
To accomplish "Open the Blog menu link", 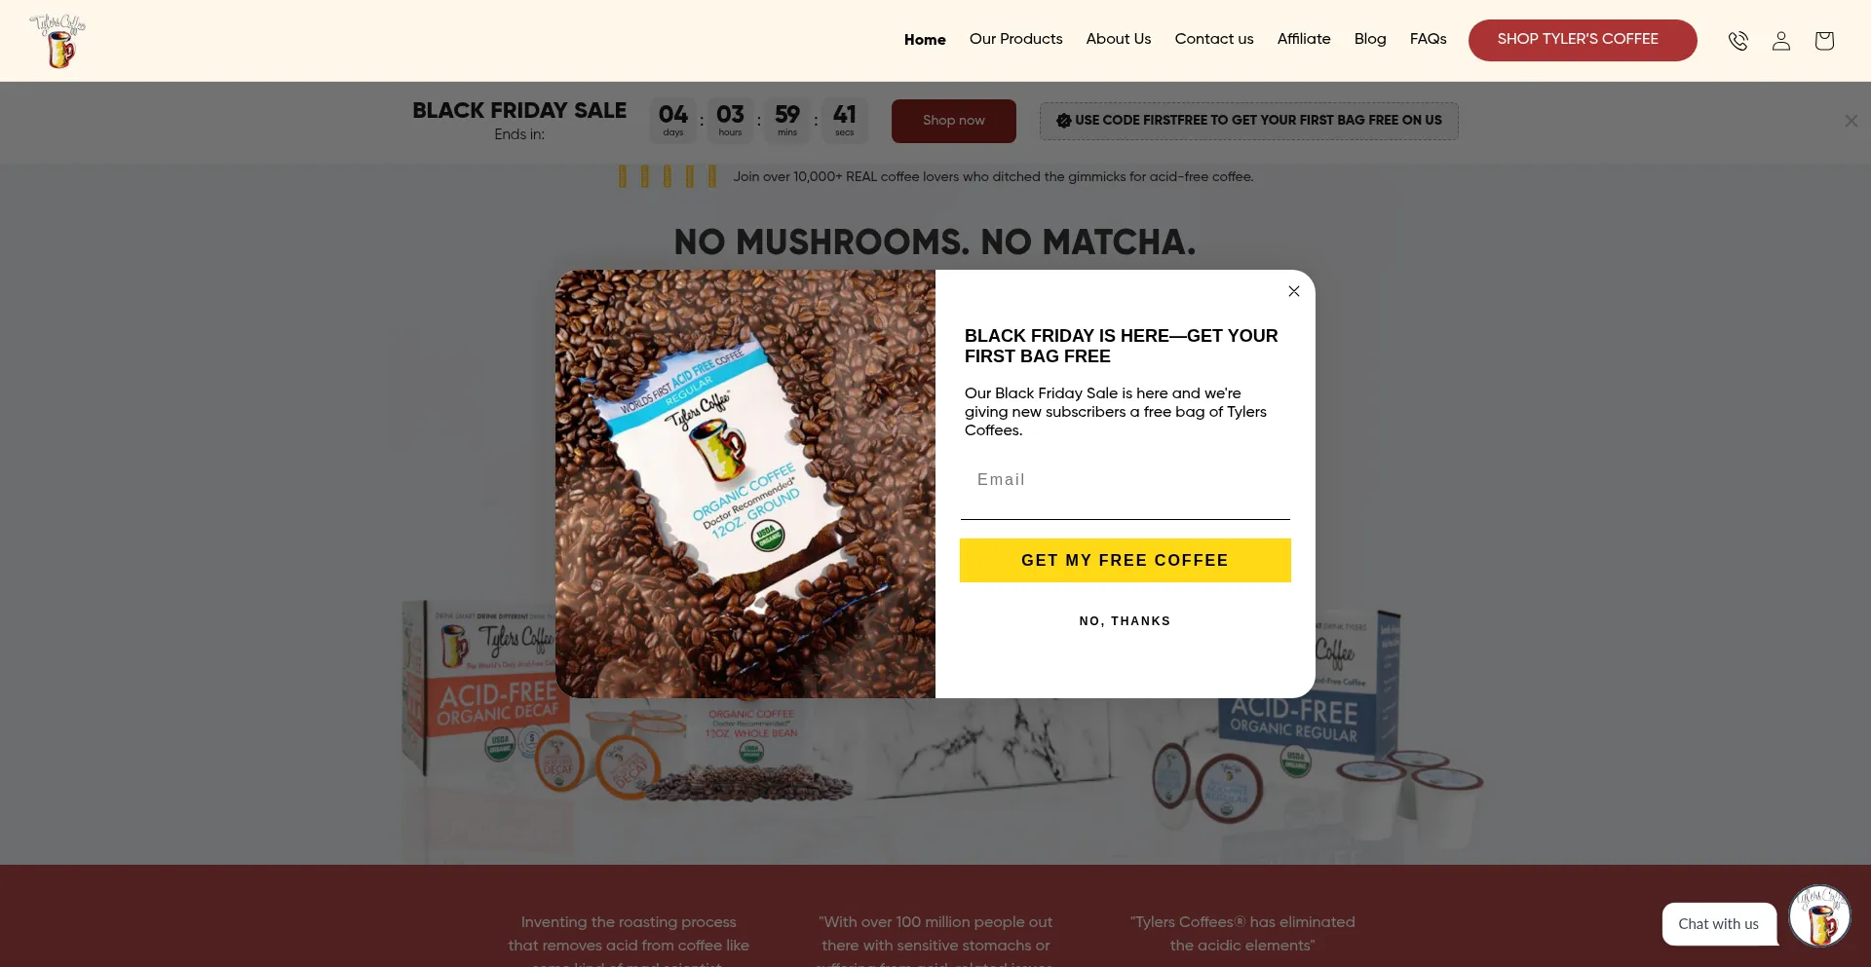I will [1370, 39].
